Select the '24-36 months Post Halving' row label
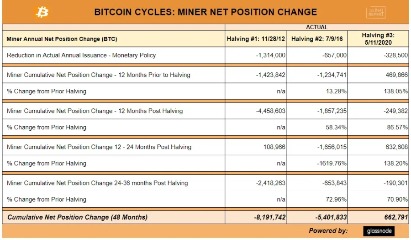411x240 pixels. (x=97, y=183)
